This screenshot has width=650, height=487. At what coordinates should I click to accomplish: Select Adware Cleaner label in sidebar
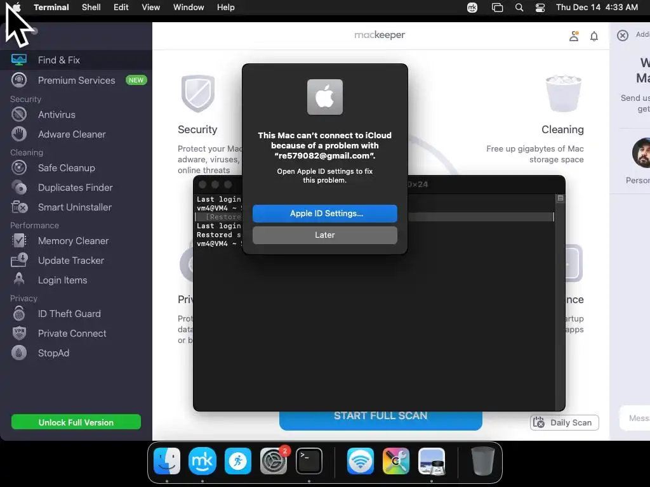coord(72,134)
